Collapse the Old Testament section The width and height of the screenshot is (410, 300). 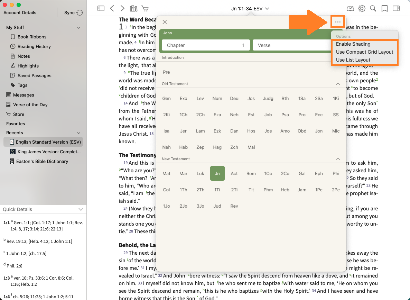(x=338, y=84)
